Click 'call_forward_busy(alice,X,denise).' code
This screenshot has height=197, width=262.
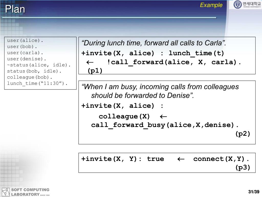165,125
